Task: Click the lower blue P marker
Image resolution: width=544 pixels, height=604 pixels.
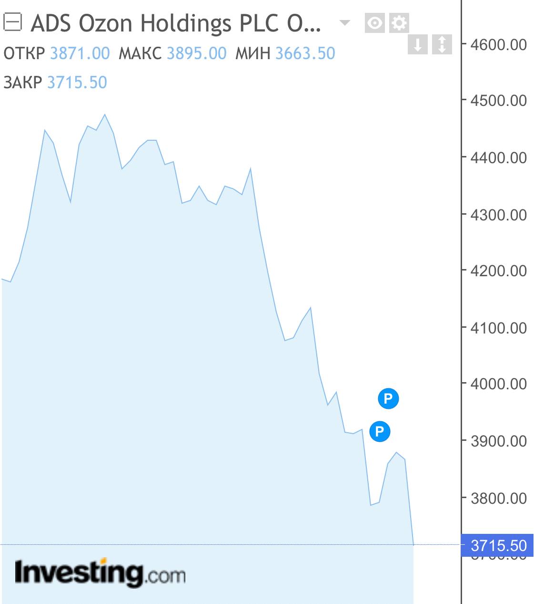Action: click(x=380, y=431)
